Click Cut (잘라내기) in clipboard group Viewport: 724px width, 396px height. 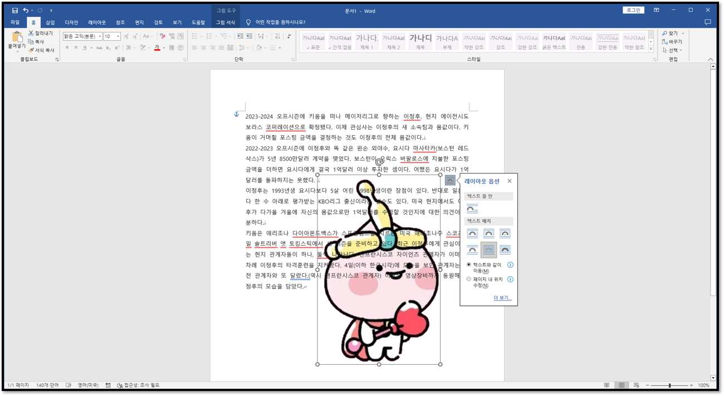tap(40, 33)
